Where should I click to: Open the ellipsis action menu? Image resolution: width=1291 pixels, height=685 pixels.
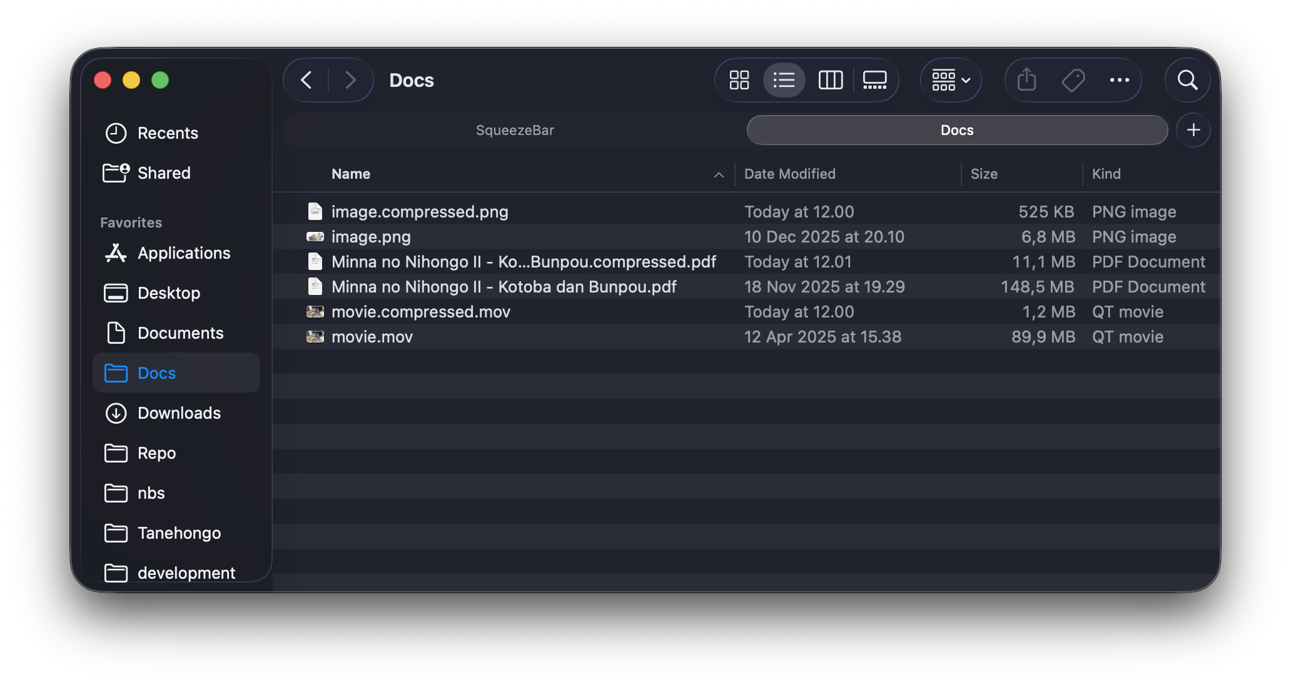tap(1119, 80)
